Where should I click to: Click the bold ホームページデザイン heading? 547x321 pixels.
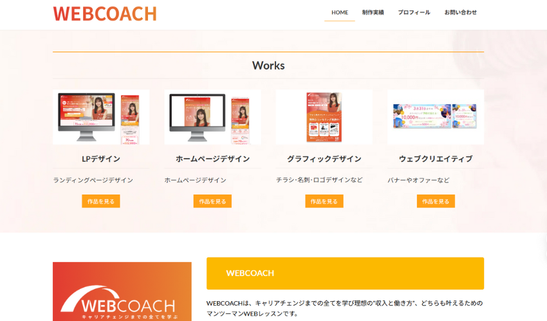click(212, 159)
